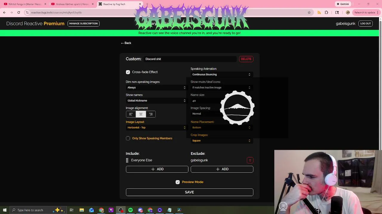This screenshot has height=214, width=382.
Task: Click the gabeisgunk username in header
Action: [346, 23]
